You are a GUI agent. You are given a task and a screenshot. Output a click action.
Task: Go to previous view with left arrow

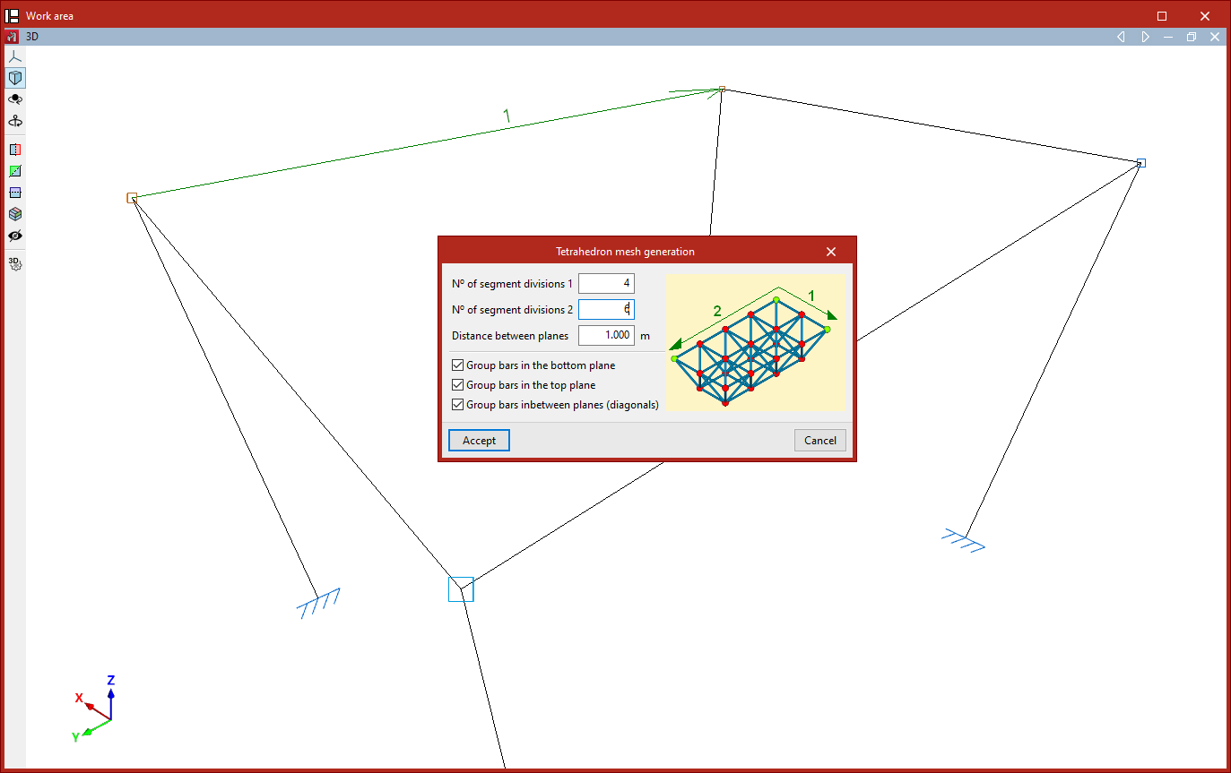click(x=1121, y=37)
